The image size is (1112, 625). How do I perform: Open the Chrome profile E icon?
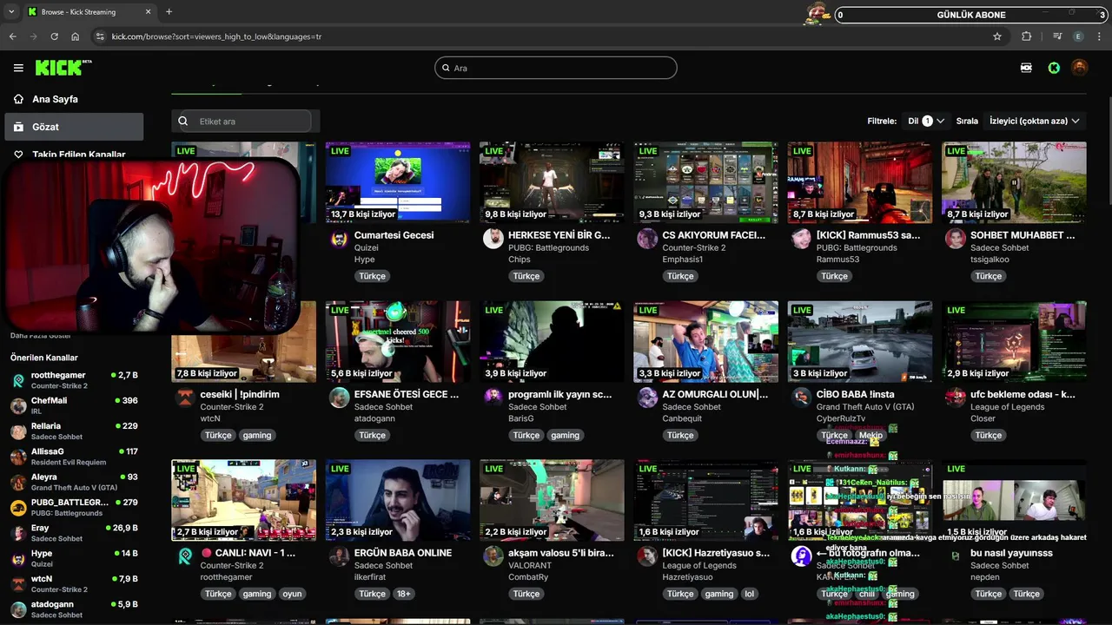(x=1079, y=36)
